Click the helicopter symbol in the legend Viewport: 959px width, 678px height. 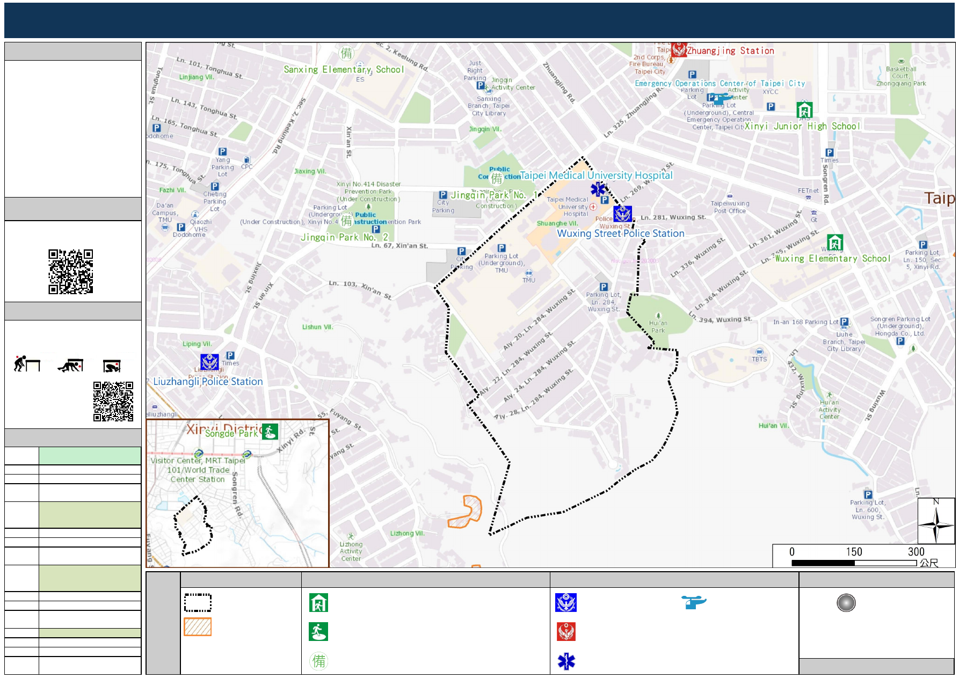point(694,602)
